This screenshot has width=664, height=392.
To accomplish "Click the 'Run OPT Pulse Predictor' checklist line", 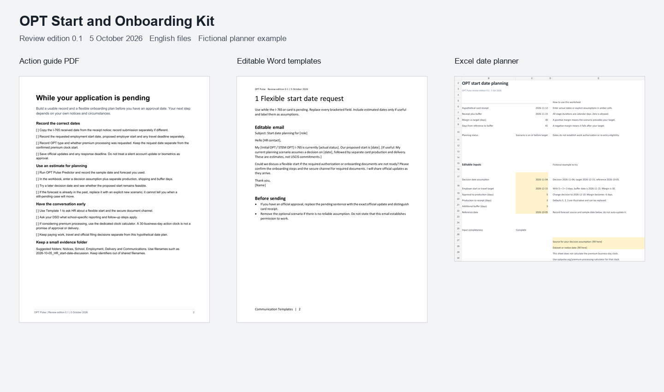I will coord(90,172).
